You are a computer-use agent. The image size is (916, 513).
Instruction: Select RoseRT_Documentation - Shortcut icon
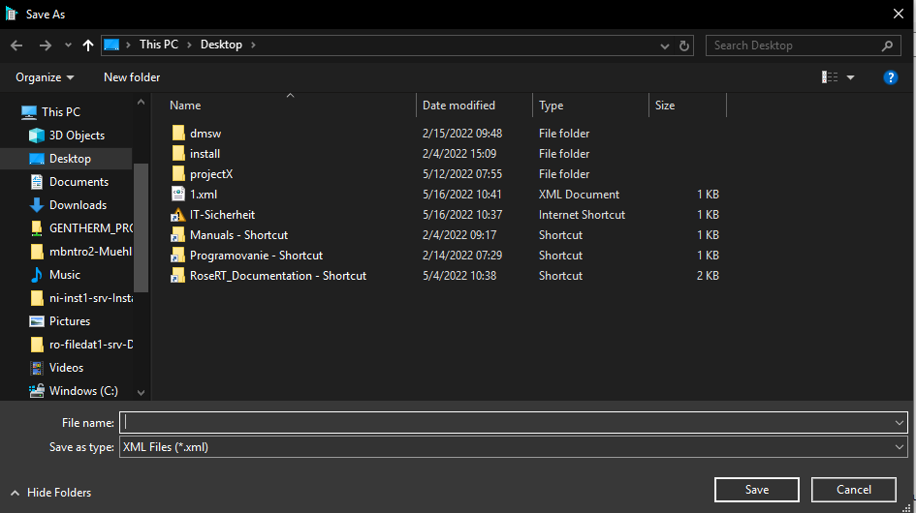point(177,276)
